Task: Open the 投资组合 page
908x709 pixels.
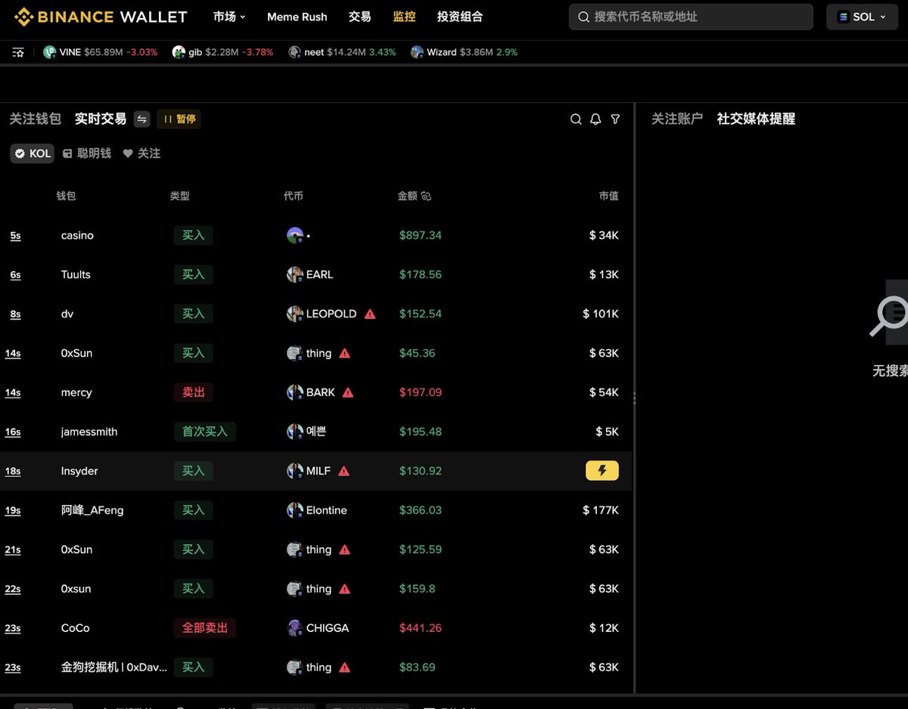Action: 460,17
